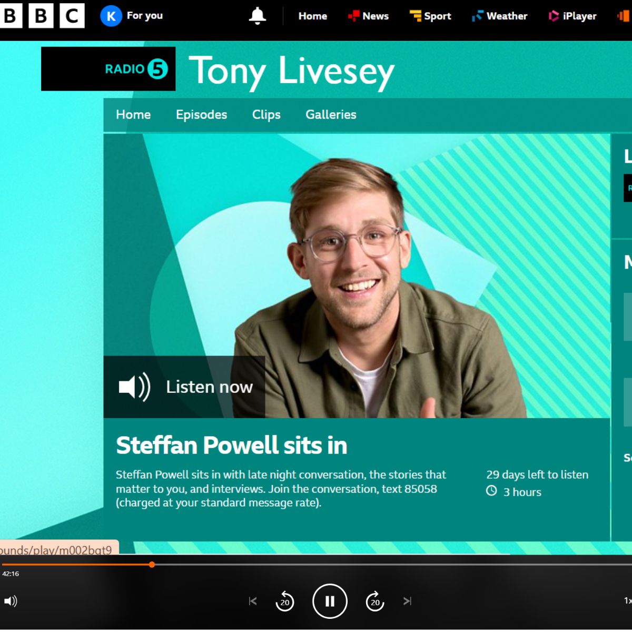Skip forward 20 seconds
This screenshot has height=632, width=632.
coord(375,601)
